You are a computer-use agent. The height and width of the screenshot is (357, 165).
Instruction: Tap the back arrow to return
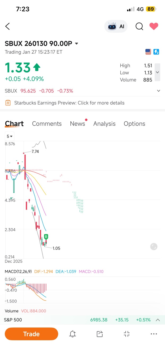[7, 26]
